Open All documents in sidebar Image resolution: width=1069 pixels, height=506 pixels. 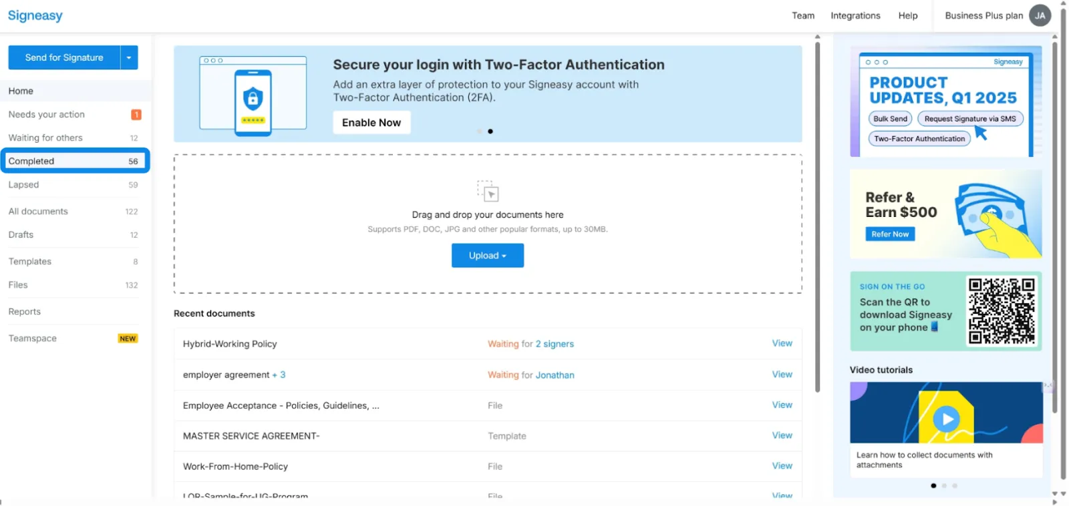coord(73,212)
